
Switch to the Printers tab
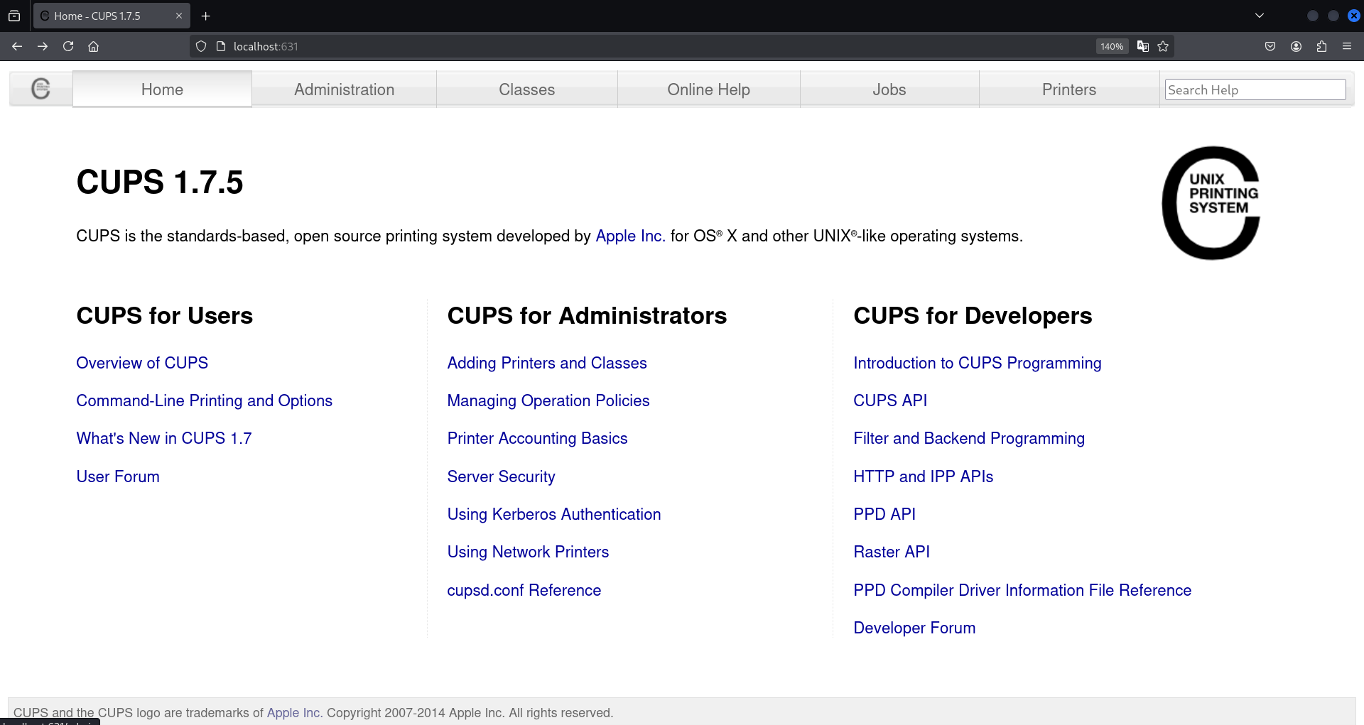coord(1068,89)
